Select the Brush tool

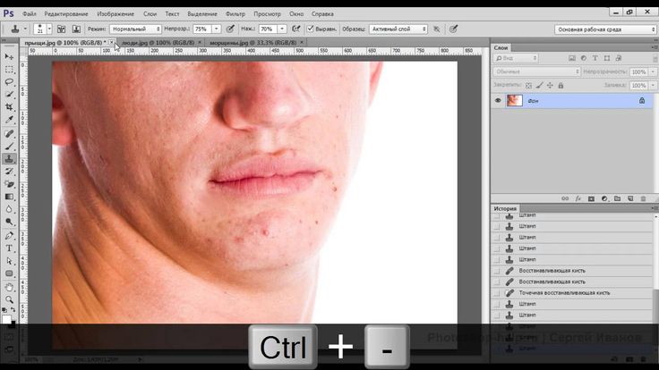click(x=9, y=147)
